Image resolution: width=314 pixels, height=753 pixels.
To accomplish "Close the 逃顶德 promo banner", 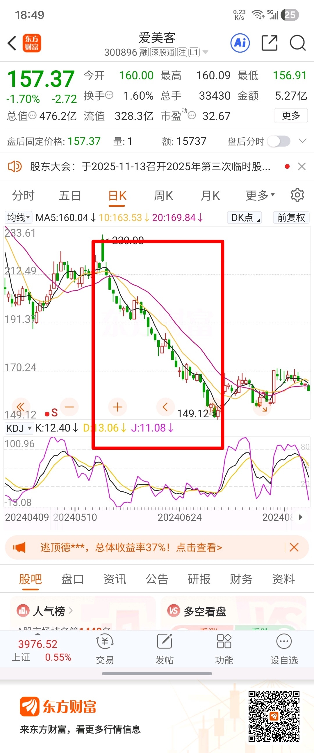I will click(x=294, y=547).
